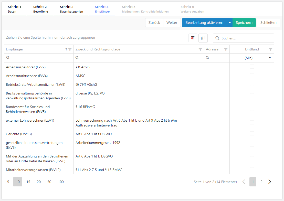
Task: Open the Drittland column filter icon
Action: click(271, 49)
